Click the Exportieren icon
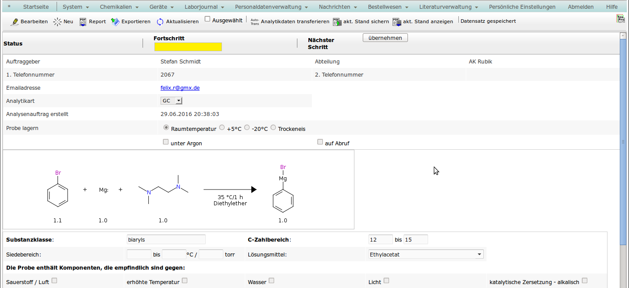This screenshot has height=288, width=629. 115,21
